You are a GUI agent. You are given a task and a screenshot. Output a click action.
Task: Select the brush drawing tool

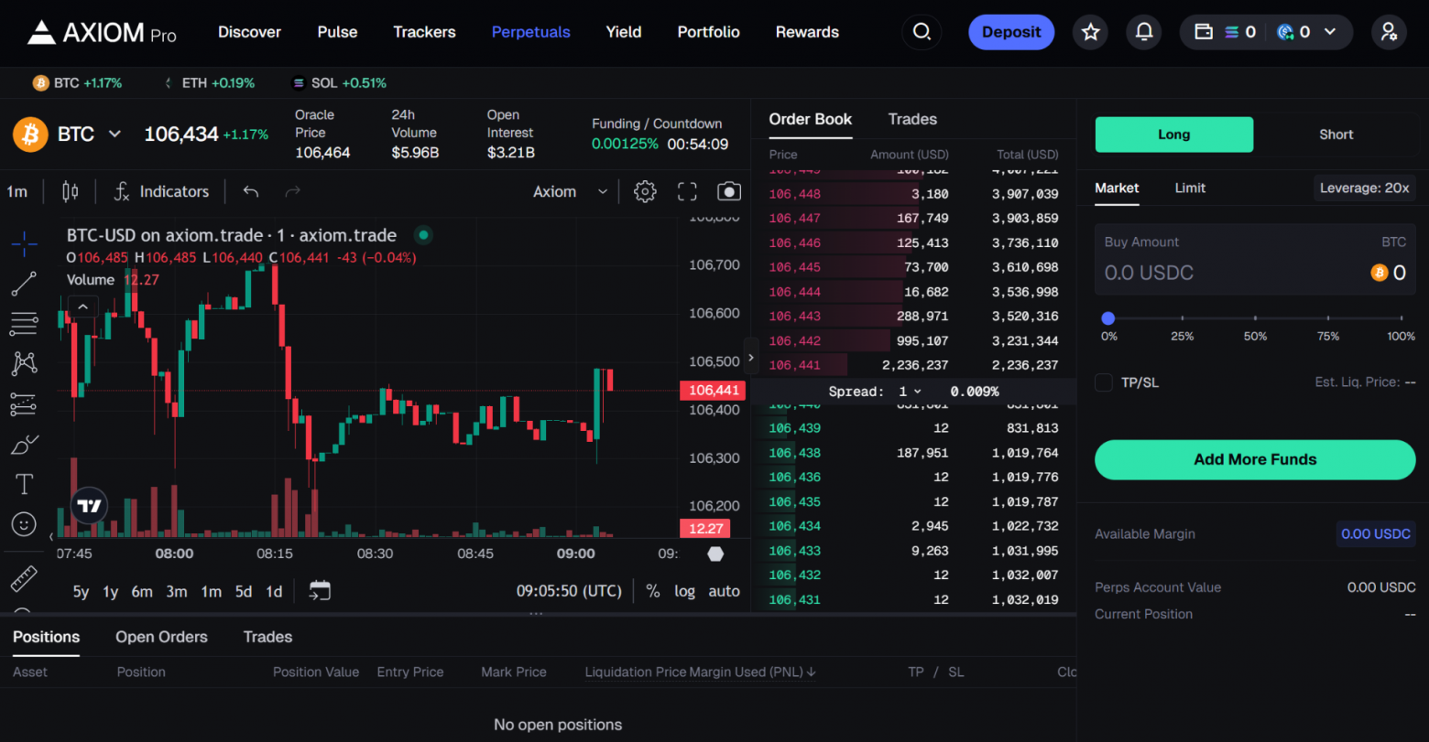coord(24,444)
